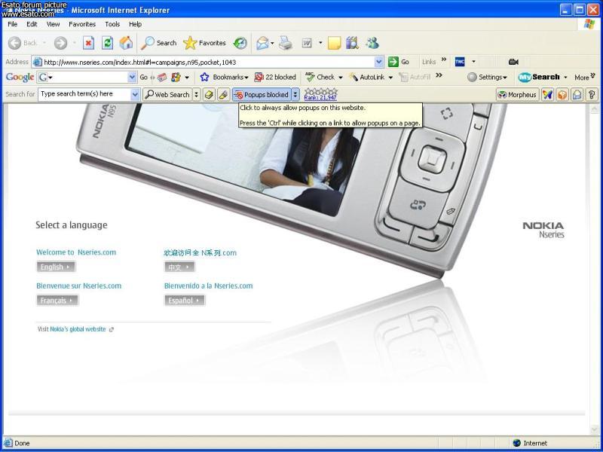This screenshot has height=452, width=603.
Task: Click inside the address URL field
Action: [208, 62]
